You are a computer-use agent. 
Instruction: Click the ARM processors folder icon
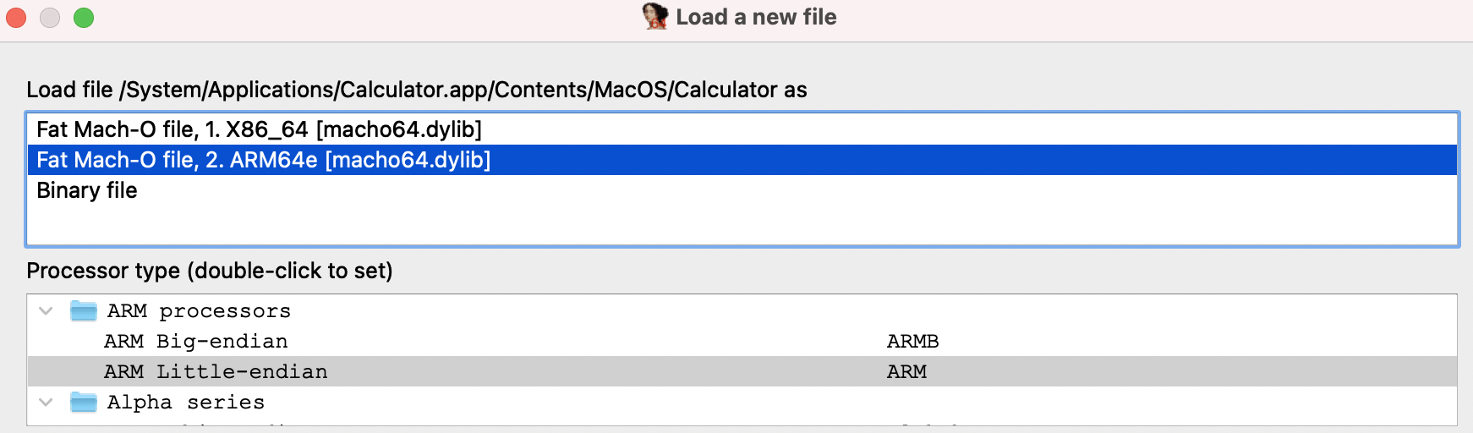84,311
